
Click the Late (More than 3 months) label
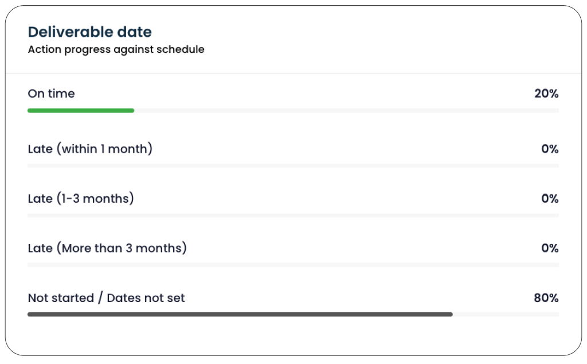tap(107, 248)
